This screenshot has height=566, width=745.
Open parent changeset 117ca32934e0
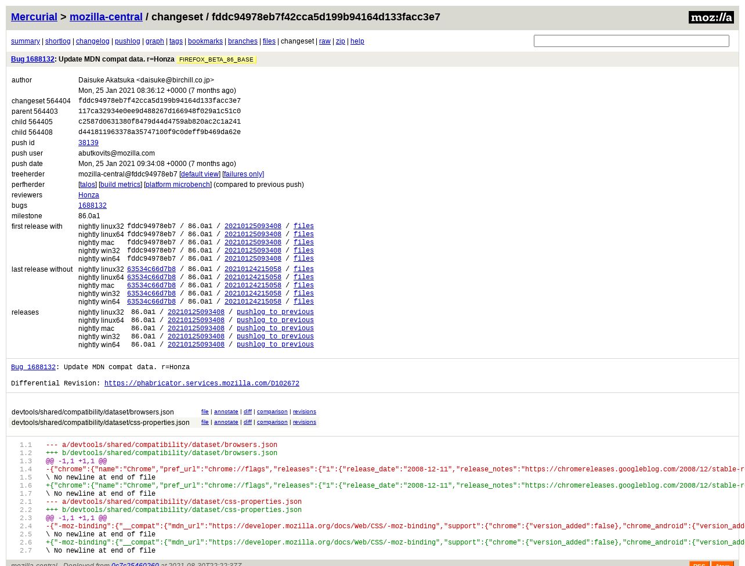click(160, 111)
